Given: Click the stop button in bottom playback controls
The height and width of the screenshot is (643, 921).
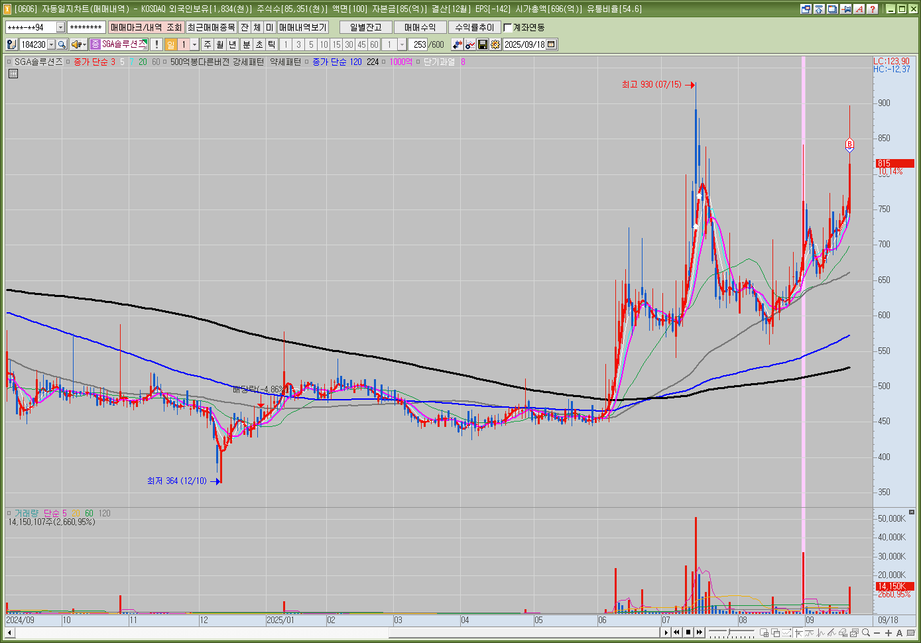Looking at the screenshot, I should (x=688, y=632).
